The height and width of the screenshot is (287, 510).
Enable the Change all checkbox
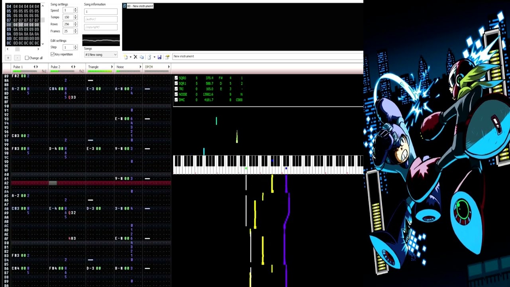point(27,58)
